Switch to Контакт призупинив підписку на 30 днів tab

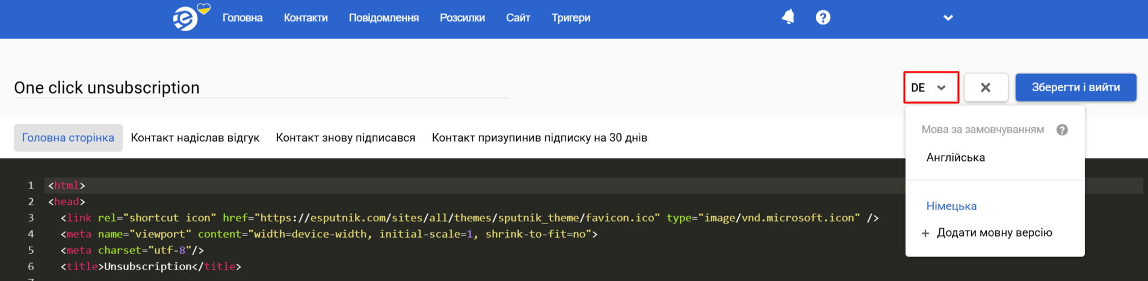(x=540, y=137)
